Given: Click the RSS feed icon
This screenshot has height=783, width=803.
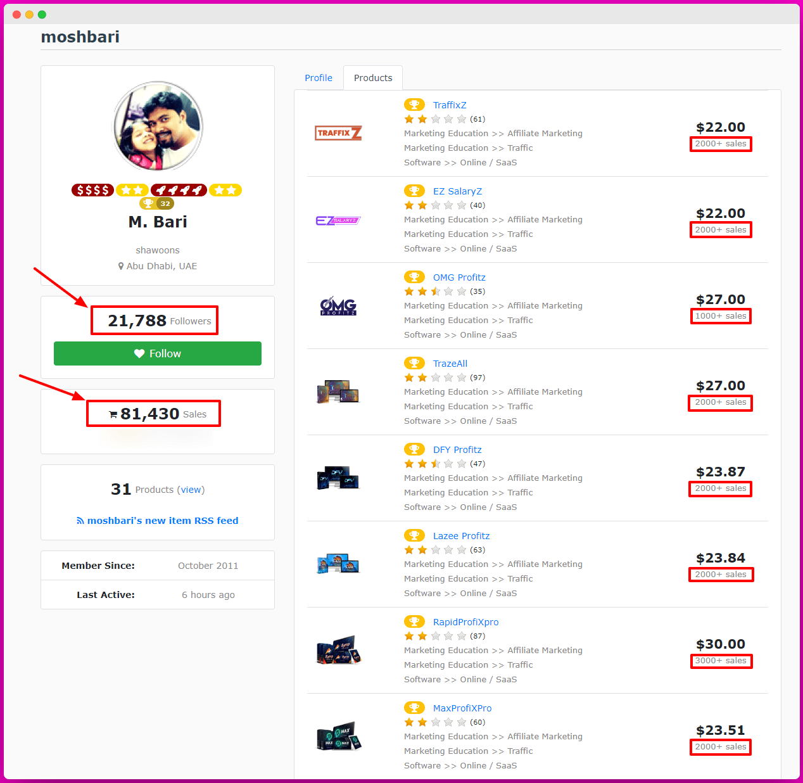Looking at the screenshot, I should (x=80, y=521).
